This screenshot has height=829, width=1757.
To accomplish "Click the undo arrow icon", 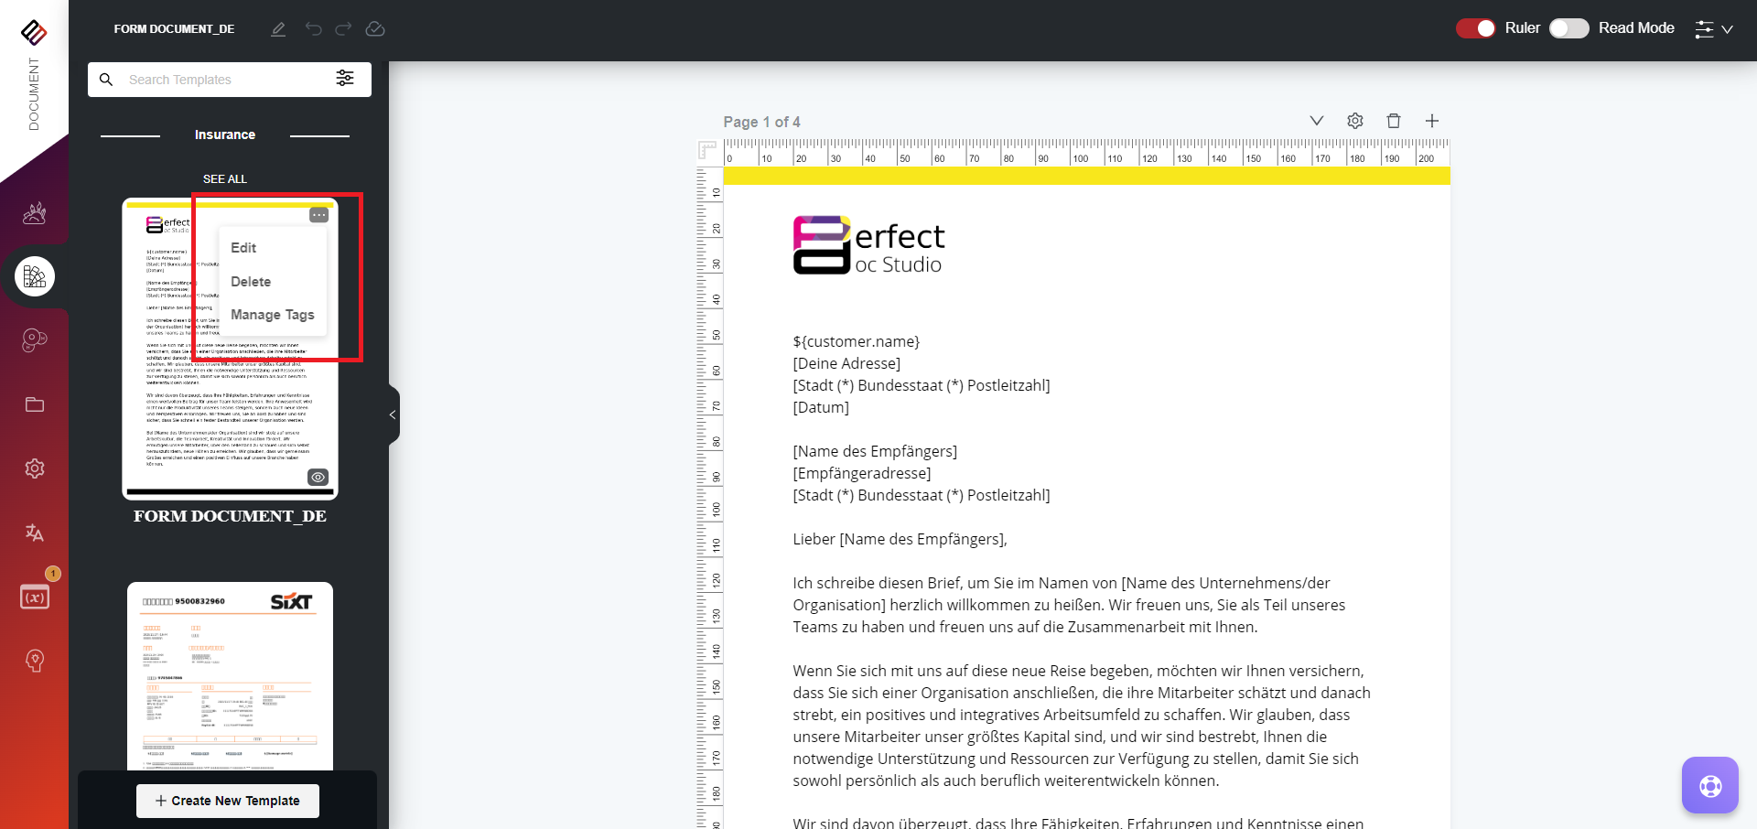I will coord(313,29).
